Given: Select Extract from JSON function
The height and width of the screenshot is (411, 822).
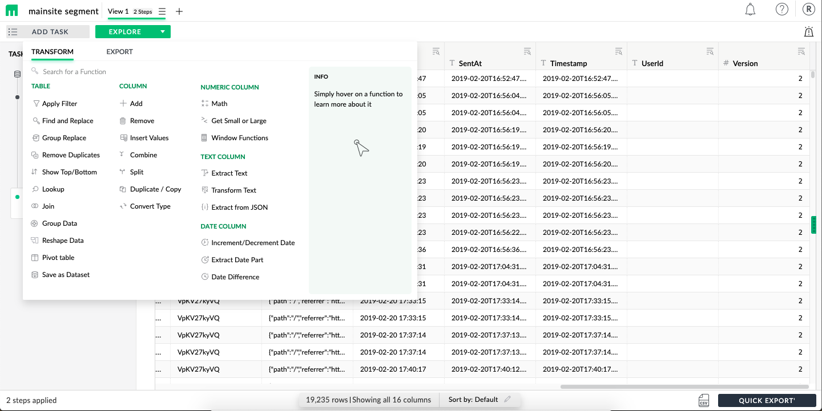Looking at the screenshot, I should pos(235,207).
